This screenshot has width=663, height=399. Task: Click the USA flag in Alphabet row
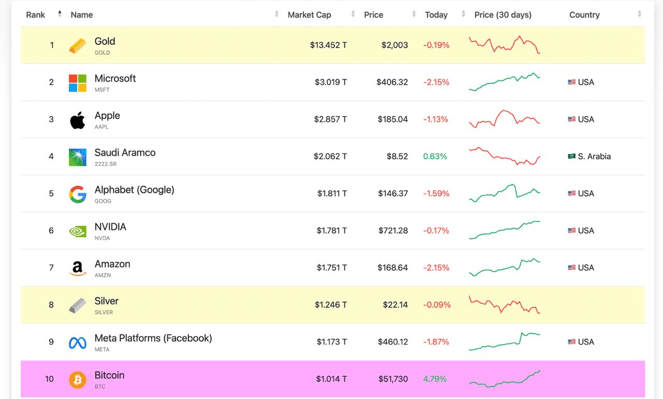coord(572,194)
